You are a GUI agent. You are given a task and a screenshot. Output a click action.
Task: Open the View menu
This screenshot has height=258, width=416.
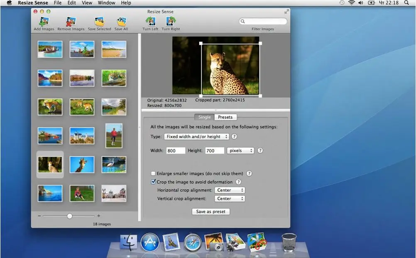pyautogui.click(x=87, y=2)
